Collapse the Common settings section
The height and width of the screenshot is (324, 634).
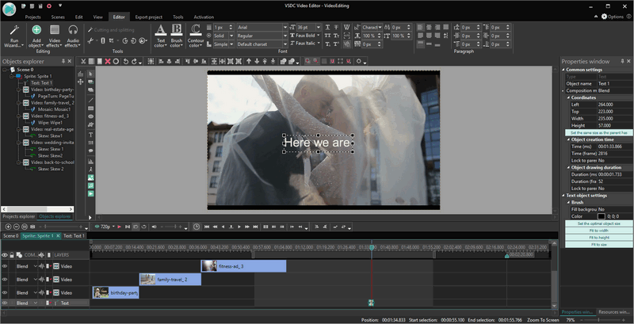pos(563,70)
